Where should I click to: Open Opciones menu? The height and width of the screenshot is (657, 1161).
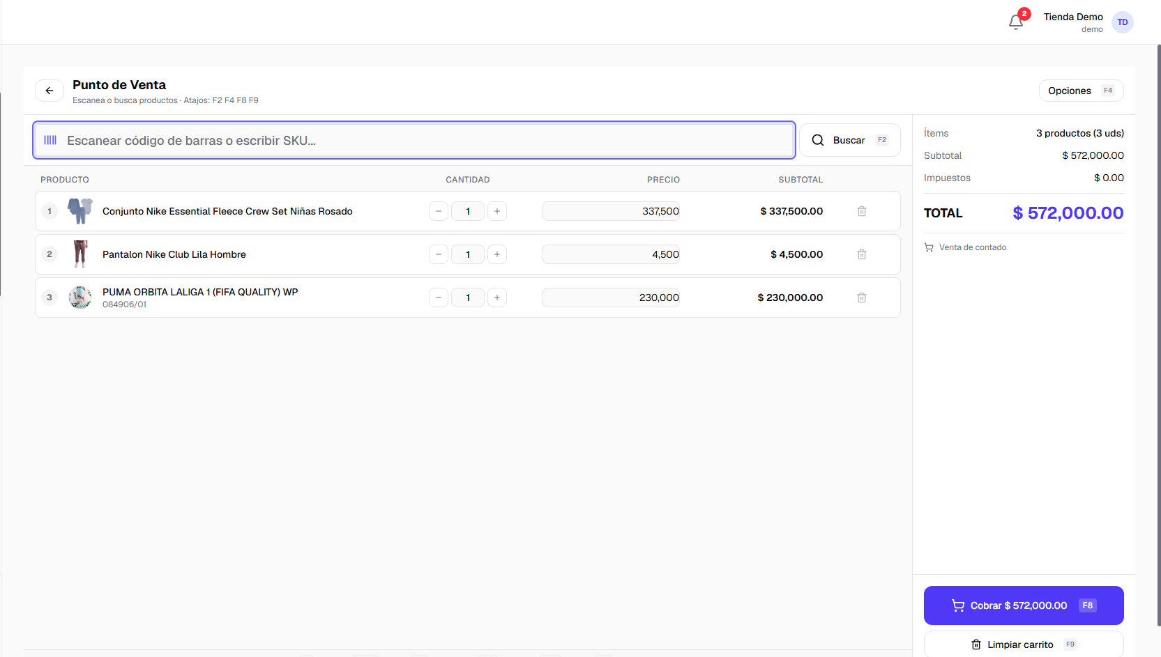(x=1081, y=91)
